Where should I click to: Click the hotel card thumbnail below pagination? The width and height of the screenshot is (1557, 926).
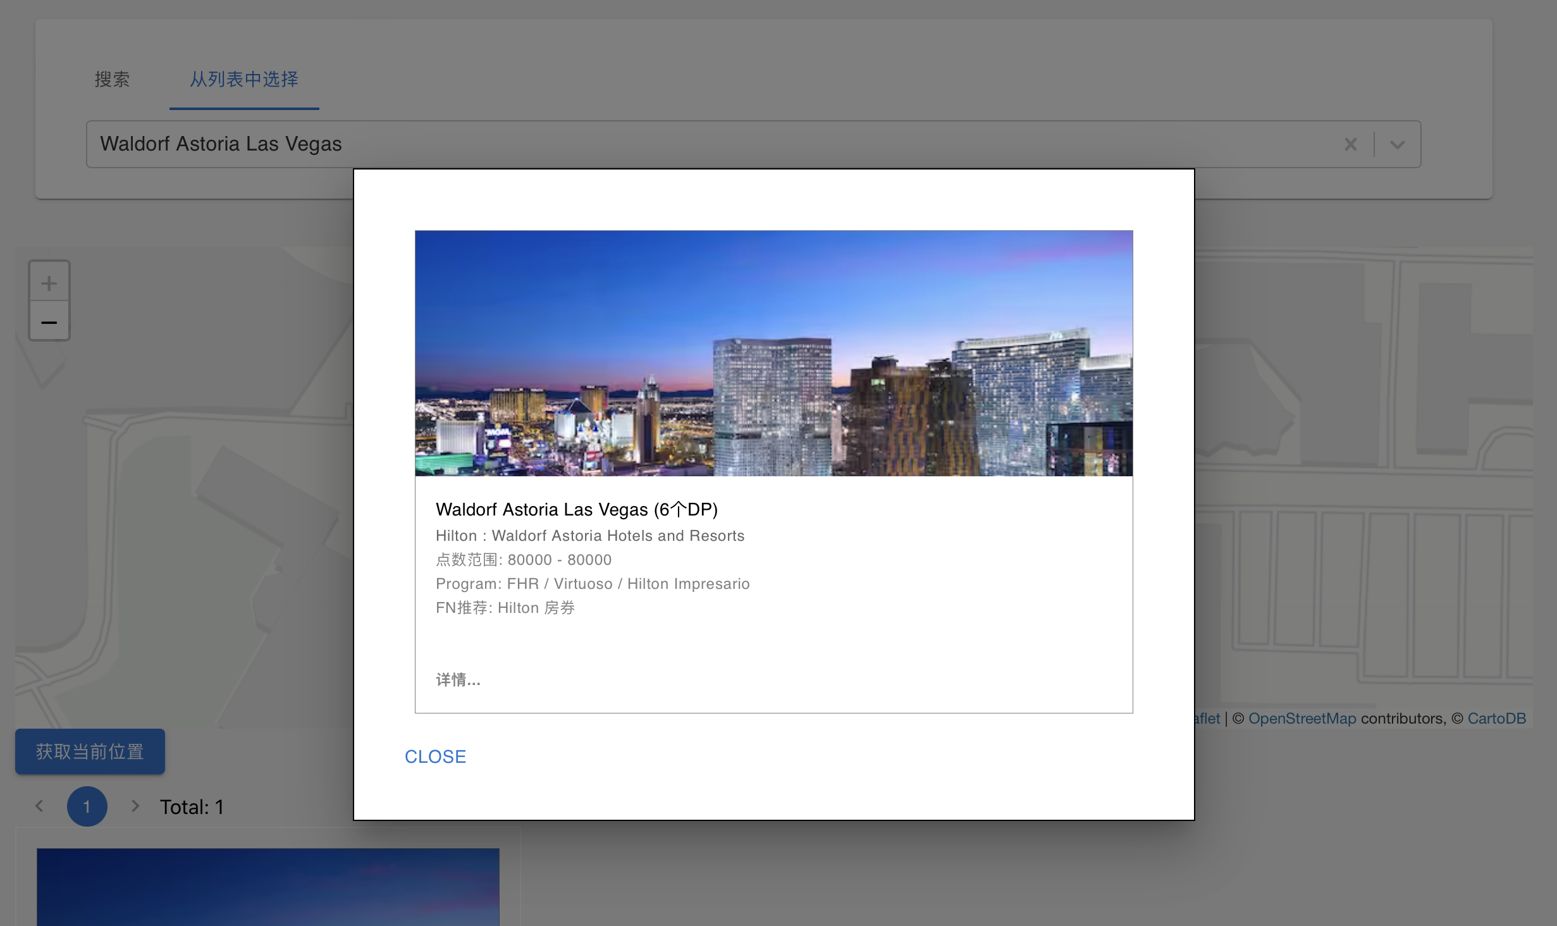[268, 887]
